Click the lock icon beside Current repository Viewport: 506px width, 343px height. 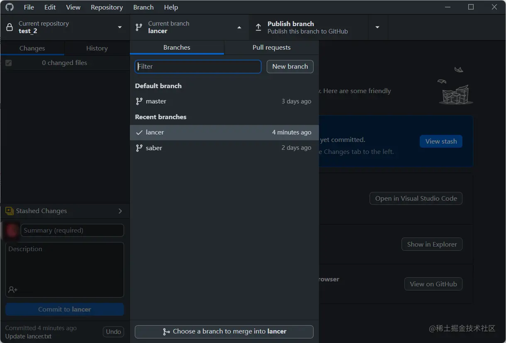10,27
